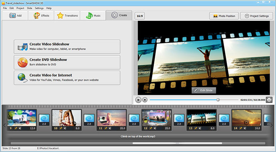
Task: Open Project Settings with the gear icon
Action: point(256,16)
